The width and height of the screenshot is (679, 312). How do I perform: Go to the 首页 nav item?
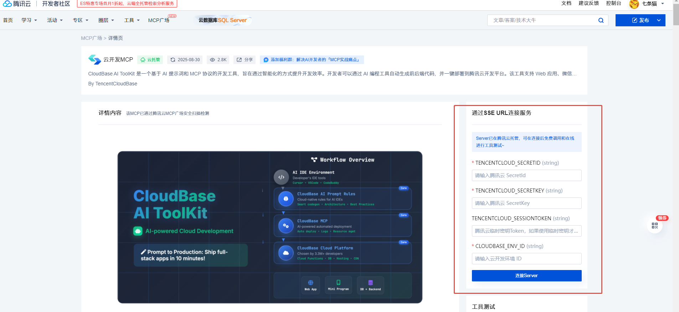tap(8, 20)
